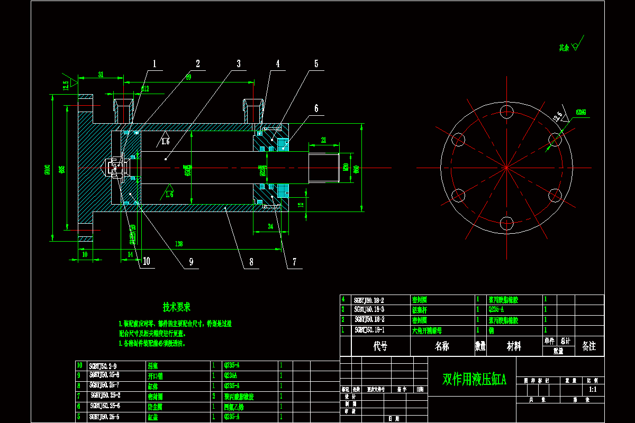Screen dimensions: 635x423
Task: Select part name 开口销 in row 9
Action: (x=154, y=375)
